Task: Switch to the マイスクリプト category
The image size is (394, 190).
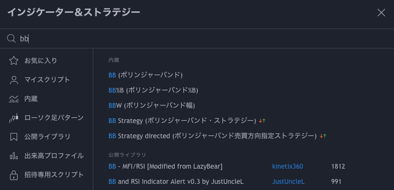Action: [x=47, y=80]
